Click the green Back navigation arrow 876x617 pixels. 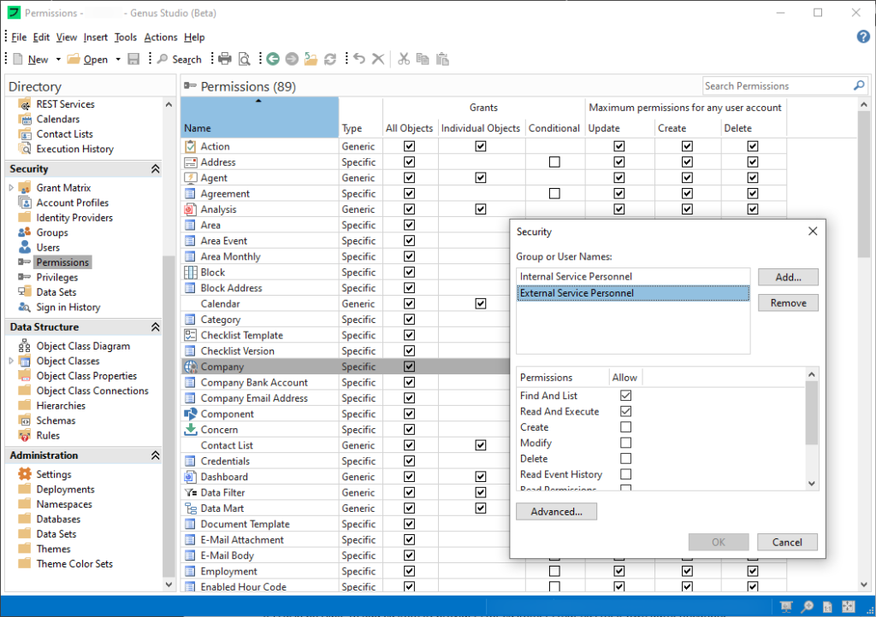pos(272,59)
